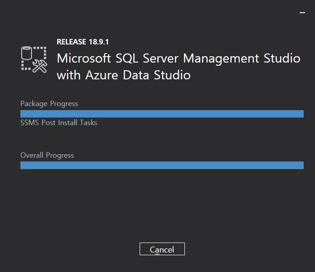Viewport: 315px width, 272px height.
Task: Cancel the SSMS installation
Action: pos(162,249)
